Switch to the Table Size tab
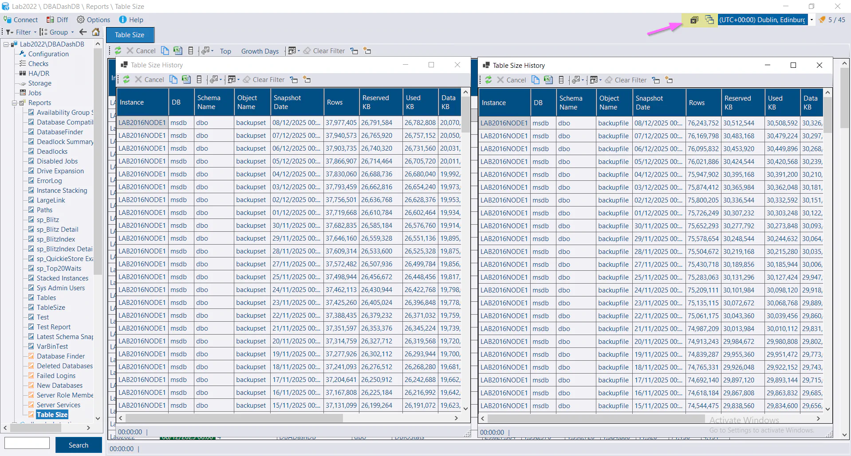851x456 pixels. (130, 35)
